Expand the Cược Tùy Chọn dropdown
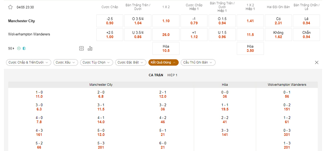This screenshot has width=326, height=151. 97,62
